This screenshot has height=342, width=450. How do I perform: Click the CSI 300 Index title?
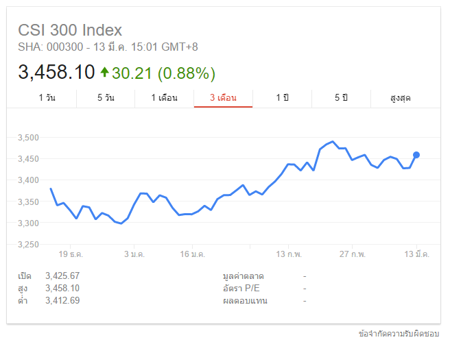coord(70,30)
